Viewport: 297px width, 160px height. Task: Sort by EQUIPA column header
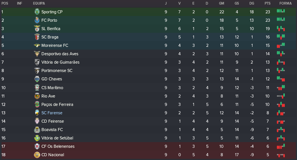[x=39, y=3]
